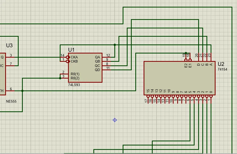Viewport: 237px width, 154px height.
Task: Click the D input label on U2
Action: click(x=198, y=65)
